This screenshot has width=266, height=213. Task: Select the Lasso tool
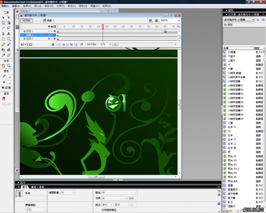(x=9, y=28)
